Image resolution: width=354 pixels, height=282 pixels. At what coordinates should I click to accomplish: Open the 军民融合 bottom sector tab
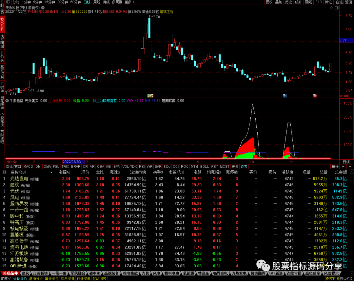[x=77, y=273]
